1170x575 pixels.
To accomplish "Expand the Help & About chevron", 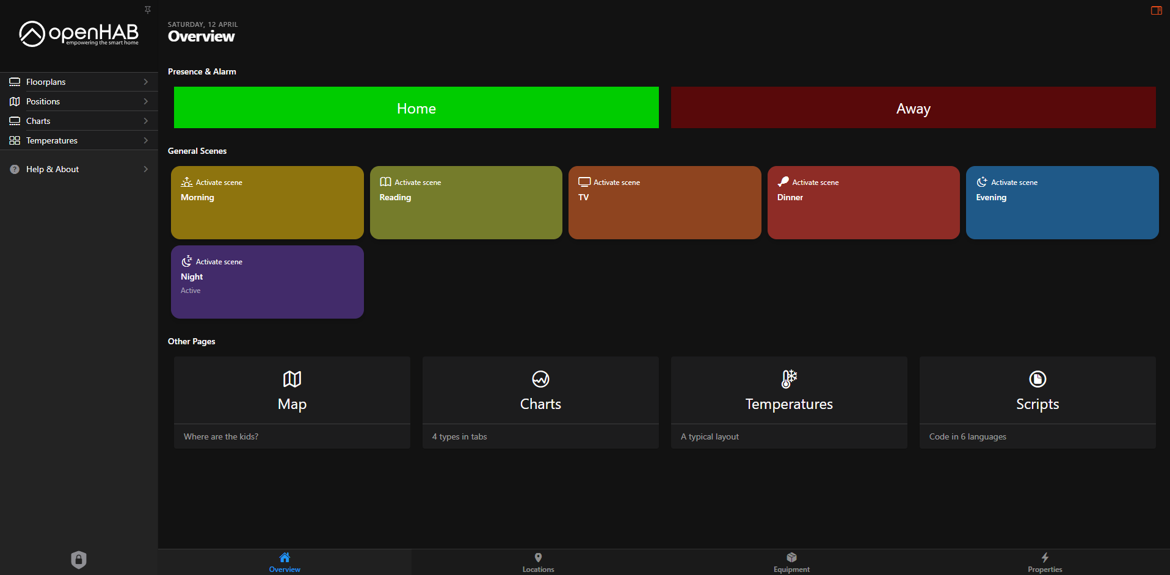I will click(x=145, y=169).
